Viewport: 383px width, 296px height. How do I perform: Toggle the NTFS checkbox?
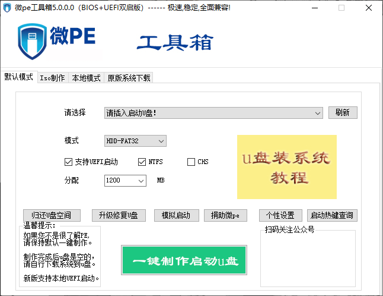tap(142, 162)
